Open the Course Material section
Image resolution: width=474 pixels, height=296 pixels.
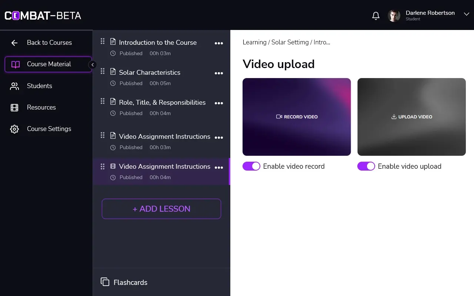48,64
